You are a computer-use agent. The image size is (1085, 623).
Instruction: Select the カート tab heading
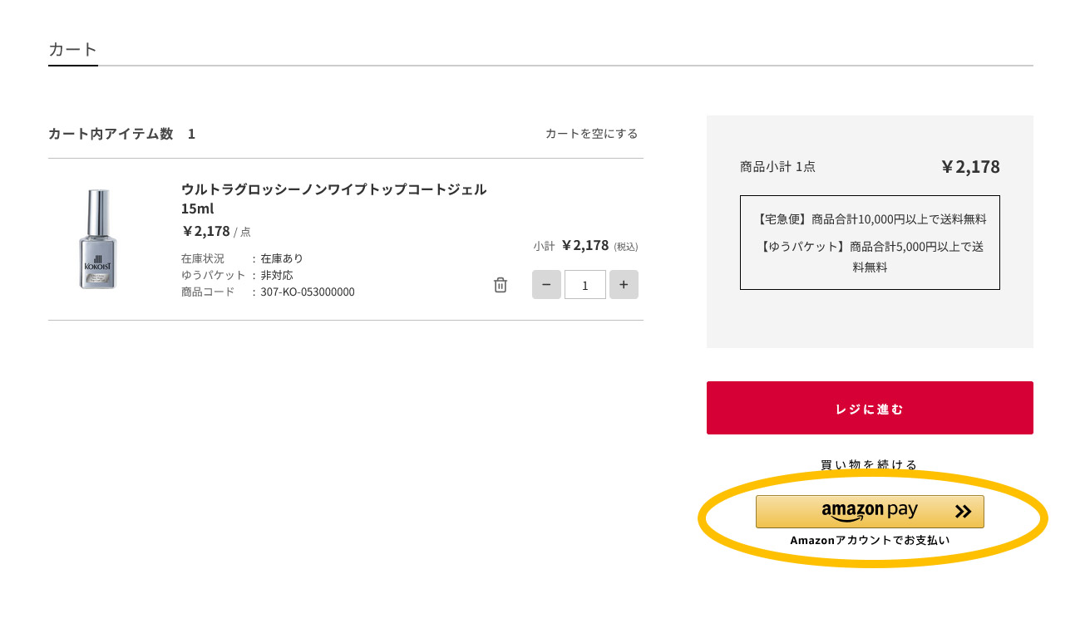[x=73, y=49]
